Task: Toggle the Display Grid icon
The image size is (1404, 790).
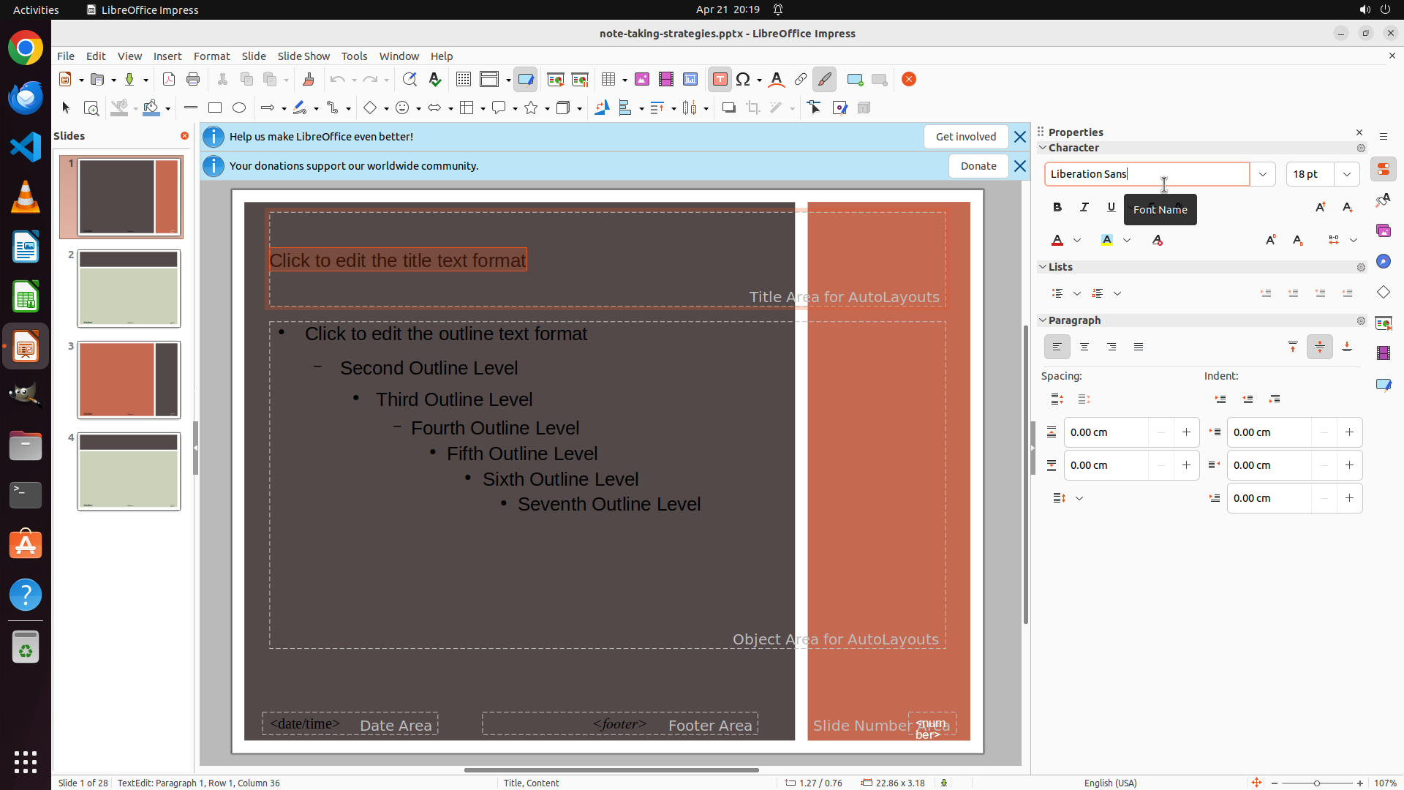Action: pyautogui.click(x=463, y=80)
